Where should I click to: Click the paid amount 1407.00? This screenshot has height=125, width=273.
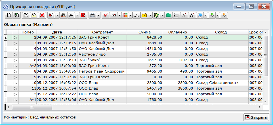[x=178, y=60]
